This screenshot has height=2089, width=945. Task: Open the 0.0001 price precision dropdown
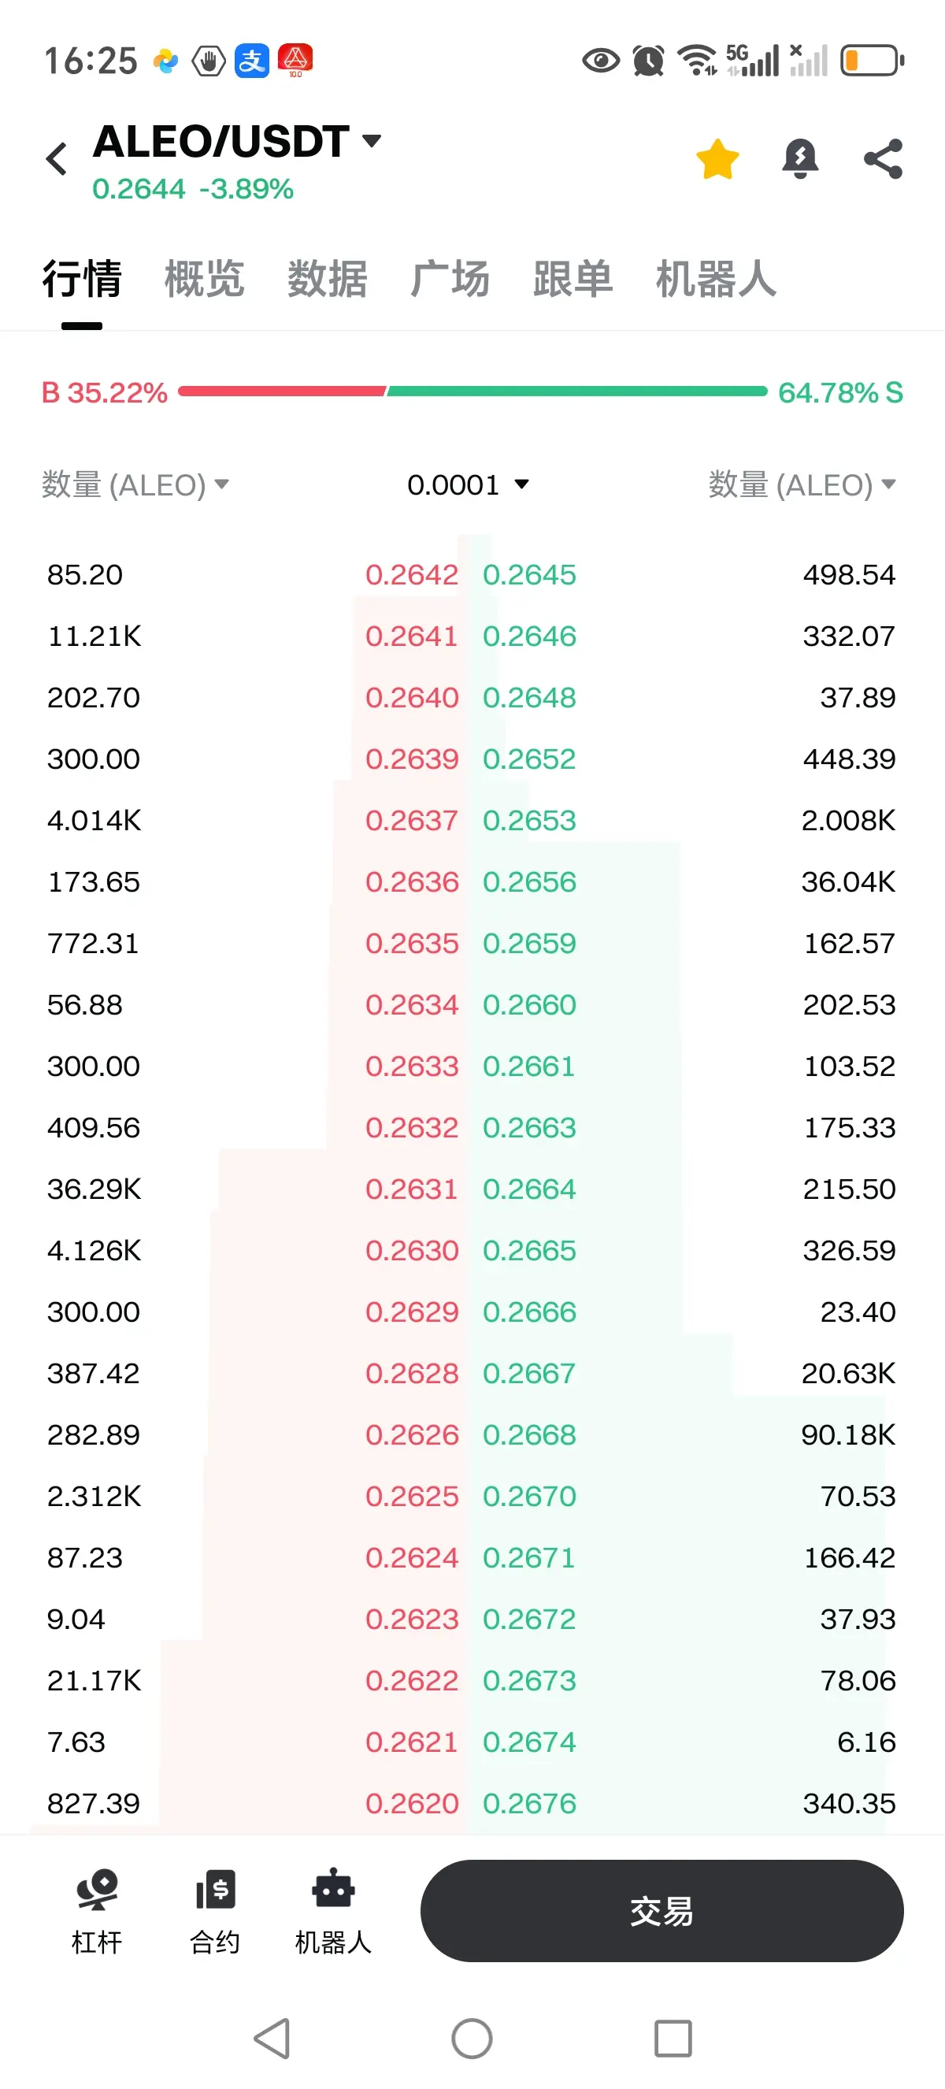pos(468,485)
